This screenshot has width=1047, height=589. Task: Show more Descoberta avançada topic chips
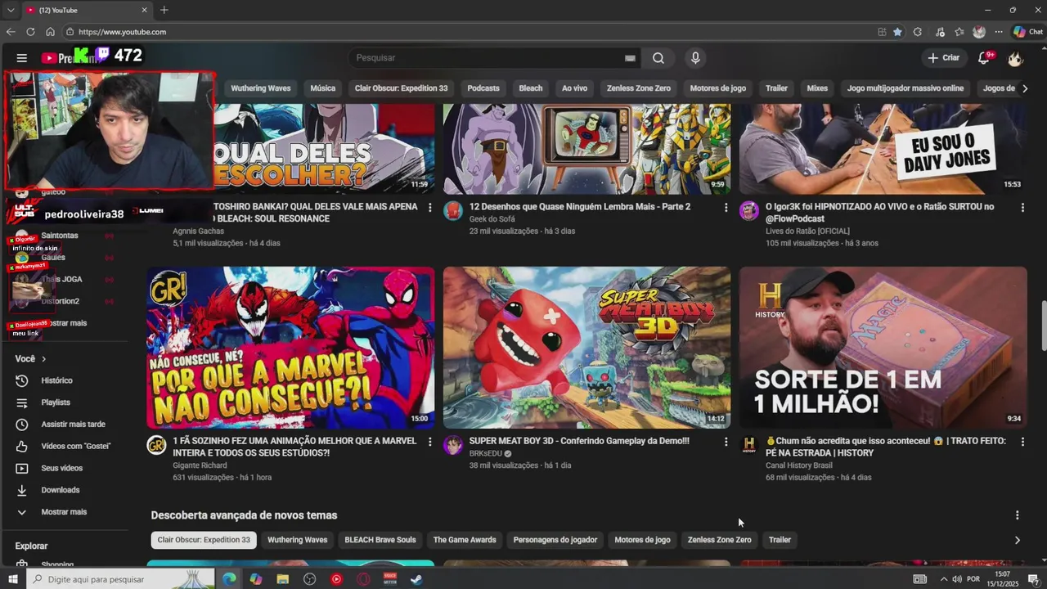point(1018,540)
